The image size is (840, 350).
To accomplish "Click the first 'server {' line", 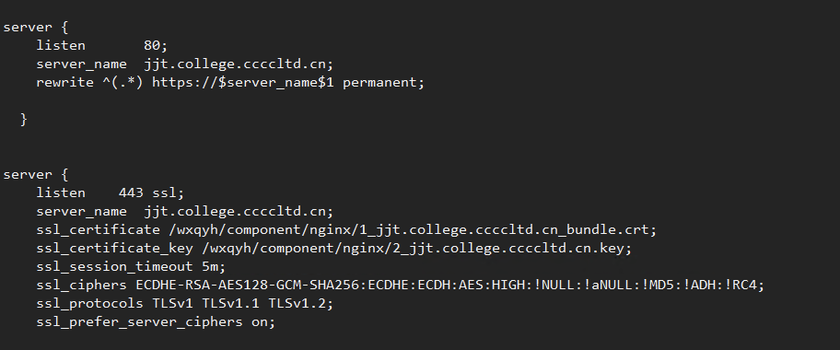I will click(x=35, y=28).
